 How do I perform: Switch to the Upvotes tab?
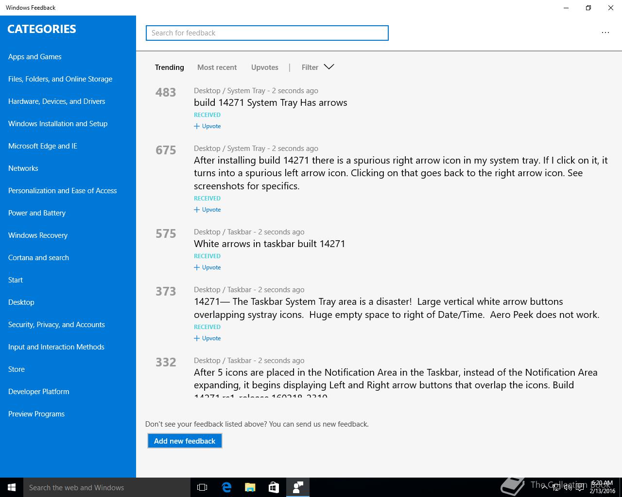tap(265, 67)
